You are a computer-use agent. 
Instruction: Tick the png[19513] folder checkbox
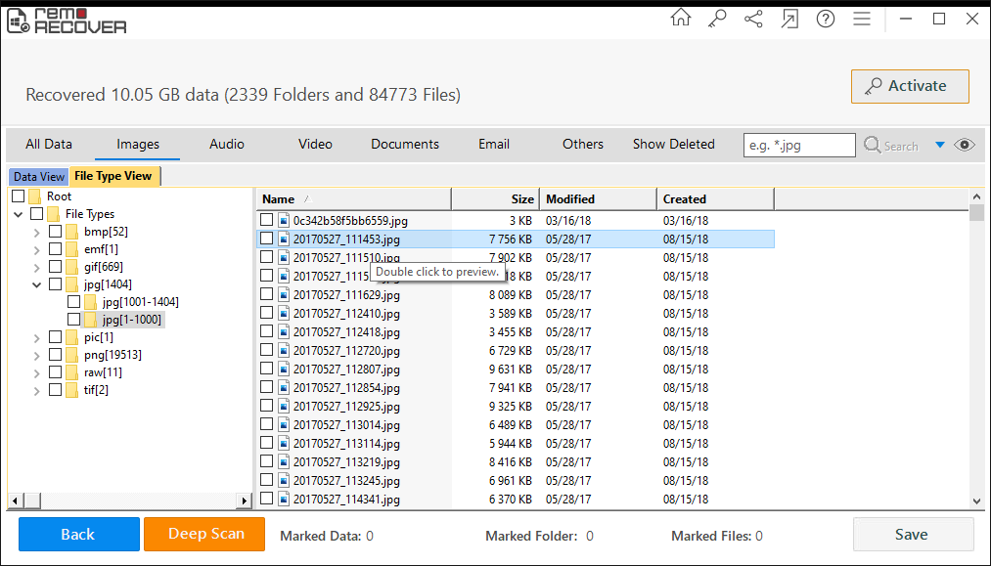(x=56, y=355)
